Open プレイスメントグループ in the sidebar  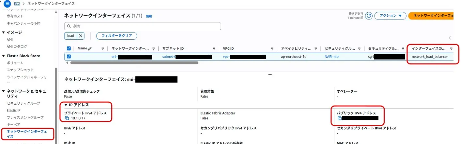[x=25, y=117]
